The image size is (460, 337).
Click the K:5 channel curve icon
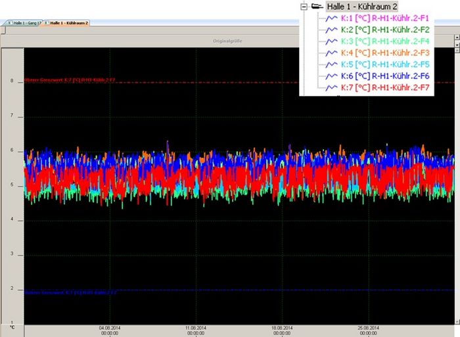click(x=332, y=64)
